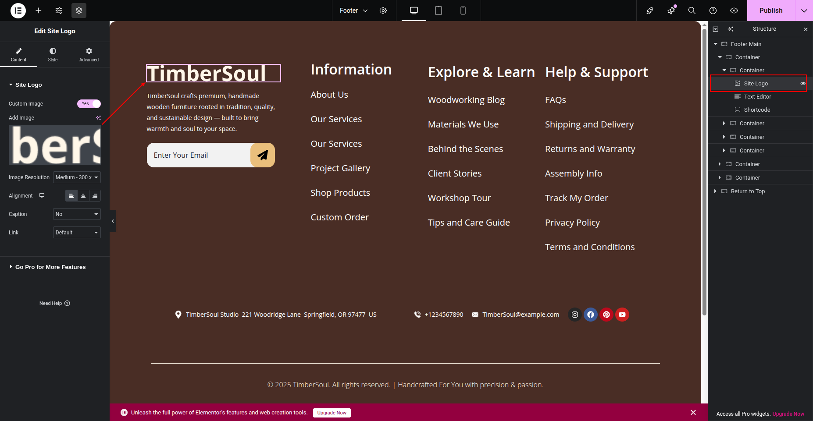Switch to the Advanced tab
The width and height of the screenshot is (813, 421).
89,55
